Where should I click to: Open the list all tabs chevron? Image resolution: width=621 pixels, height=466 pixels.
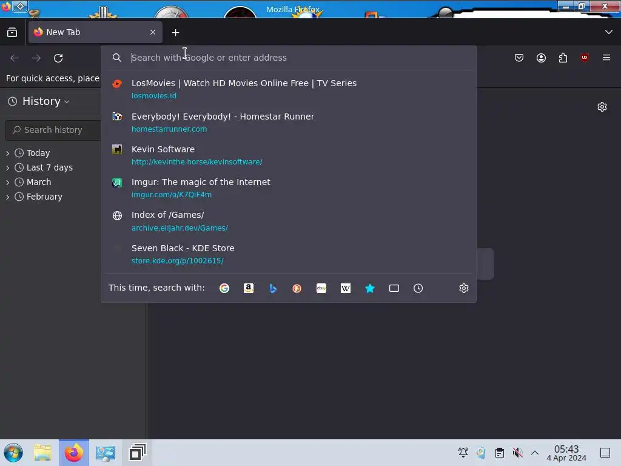tap(609, 32)
